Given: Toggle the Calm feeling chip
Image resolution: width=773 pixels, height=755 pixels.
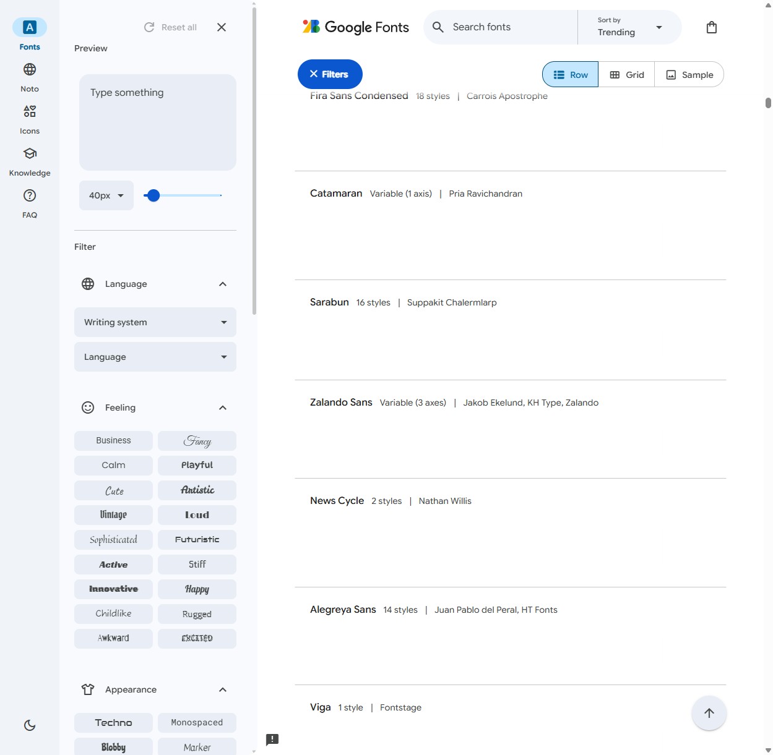Looking at the screenshot, I should coord(113,466).
